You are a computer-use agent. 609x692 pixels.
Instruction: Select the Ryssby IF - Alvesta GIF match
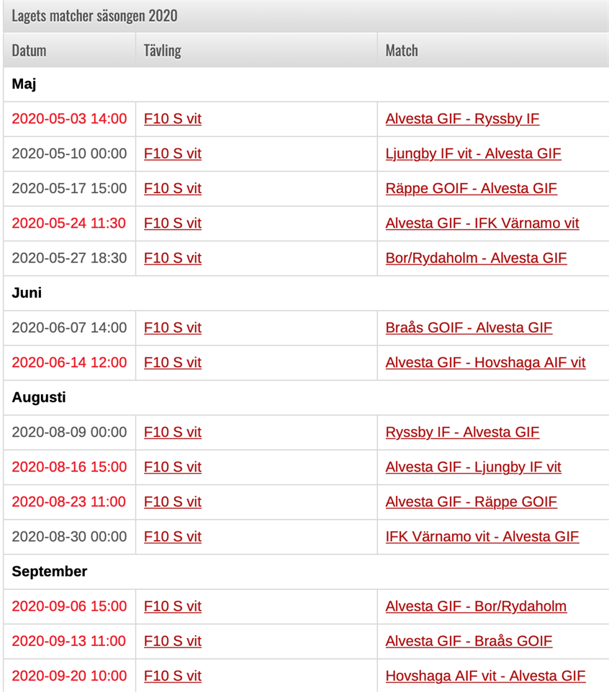[x=462, y=432]
